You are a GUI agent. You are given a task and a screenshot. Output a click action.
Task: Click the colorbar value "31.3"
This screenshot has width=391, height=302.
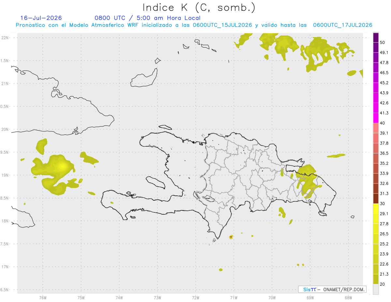384,194
